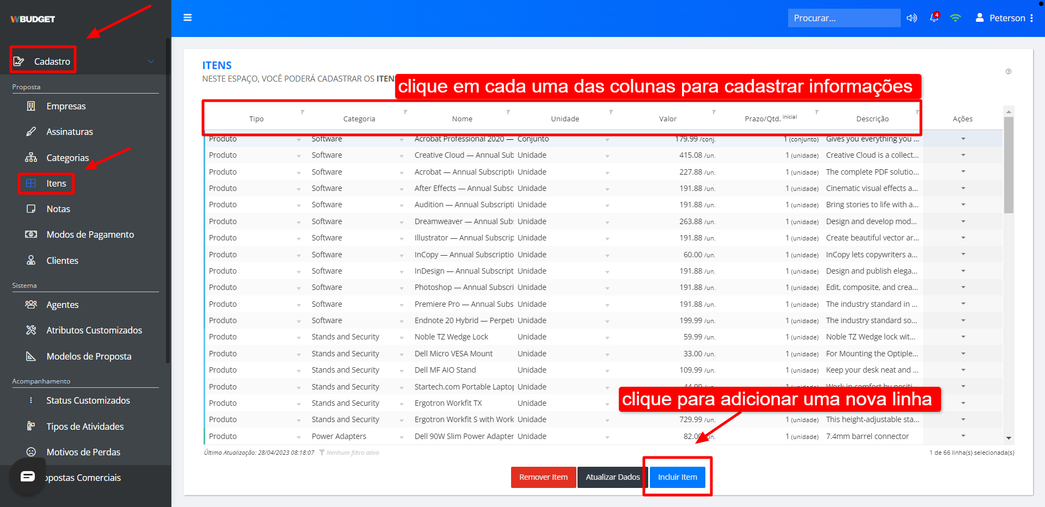The image size is (1045, 507).
Task: Click the WBudget logo
Action: pos(33,19)
